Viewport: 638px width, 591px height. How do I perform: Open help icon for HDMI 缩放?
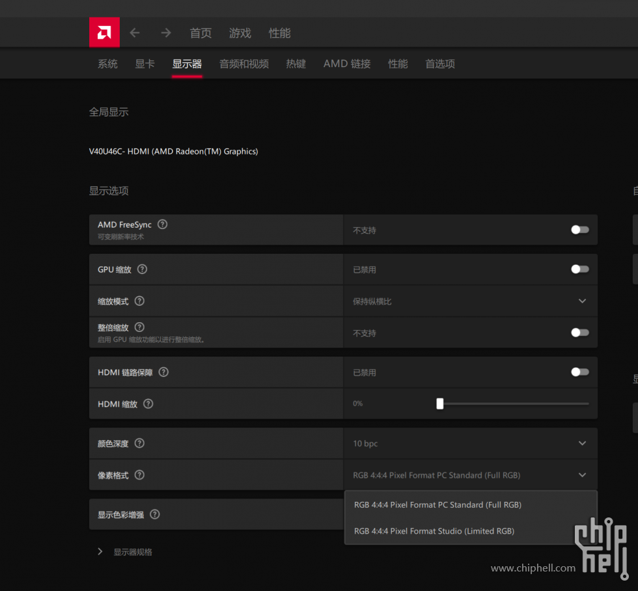click(x=148, y=404)
